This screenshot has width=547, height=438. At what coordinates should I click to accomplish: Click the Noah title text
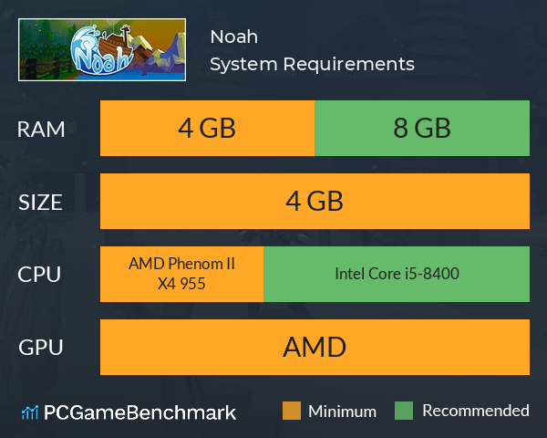(x=234, y=36)
